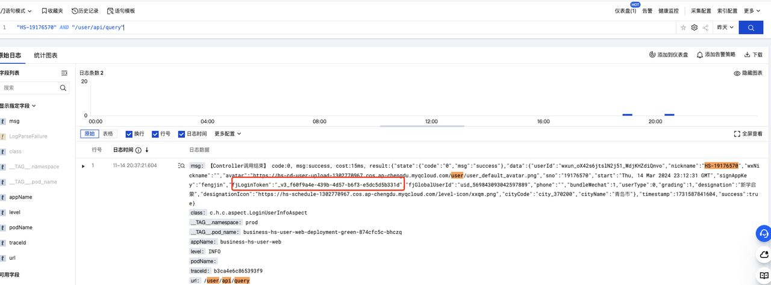771x285 pixels.
Task: Click type icon beside podName field
Action: coord(2,227)
